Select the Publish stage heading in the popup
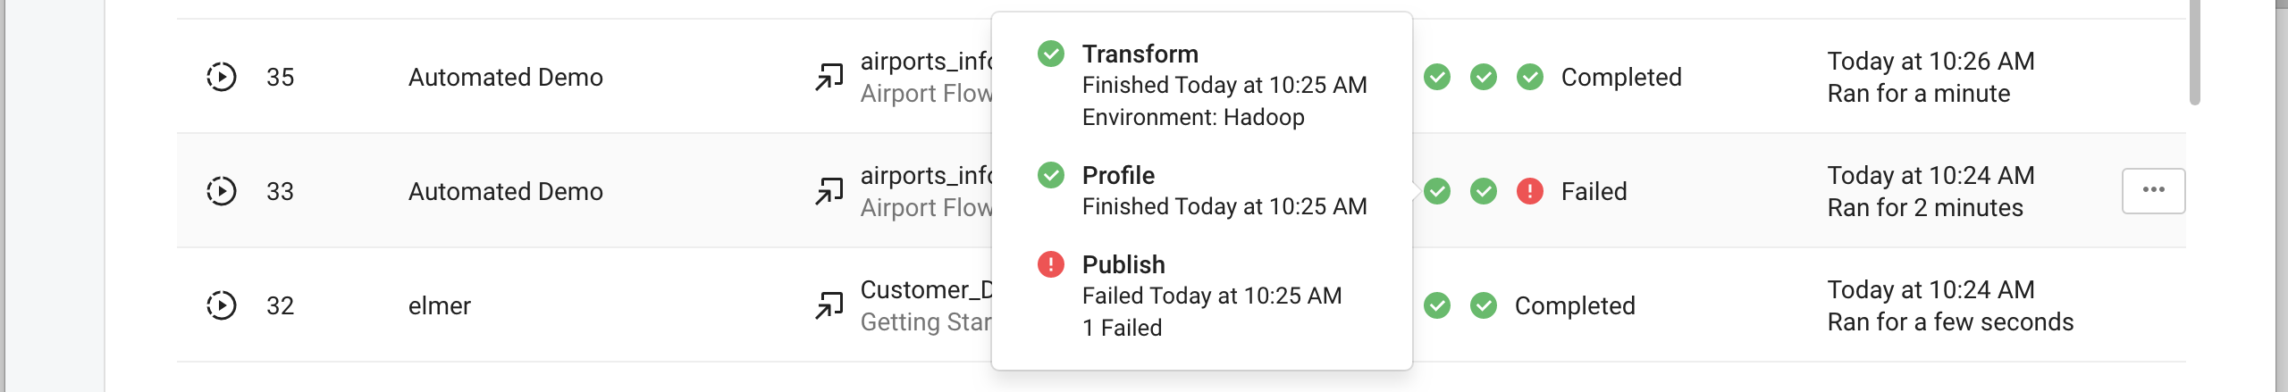2288x392 pixels. point(1123,264)
